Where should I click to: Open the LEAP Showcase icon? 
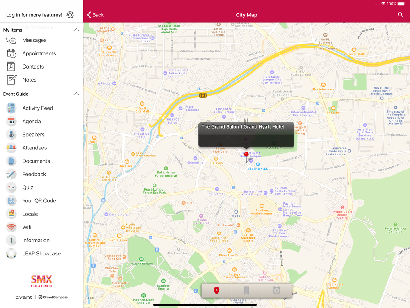tap(11, 253)
